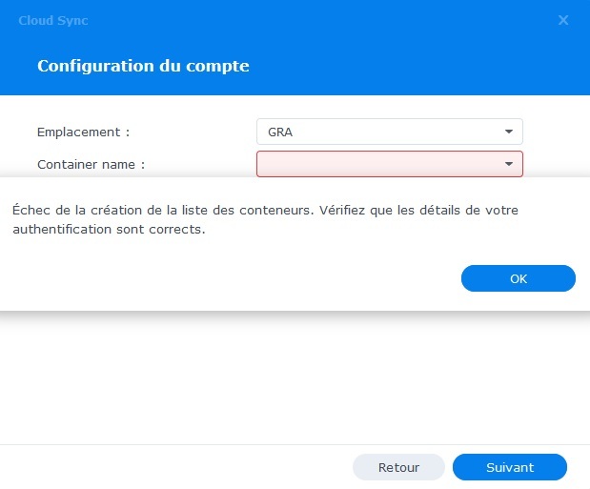
Task: Expand the Container name dropdown arrow
Action: point(508,164)
